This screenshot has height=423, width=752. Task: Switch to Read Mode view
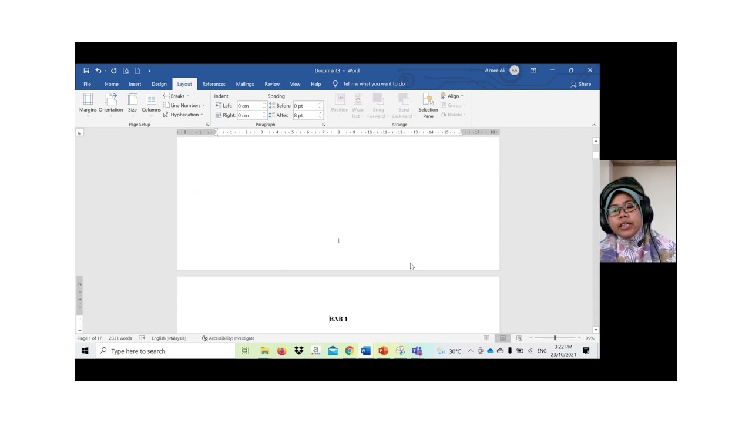(486, 338)
